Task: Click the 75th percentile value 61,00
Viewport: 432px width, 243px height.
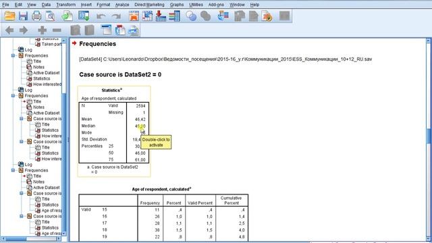Action: pyautogui.click(x=140, y=160)
